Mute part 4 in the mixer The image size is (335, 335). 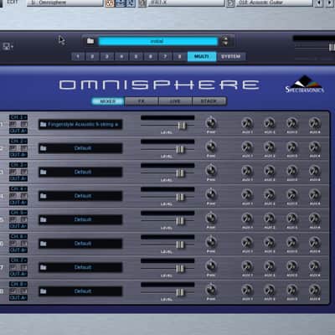(x=13, y=196)
